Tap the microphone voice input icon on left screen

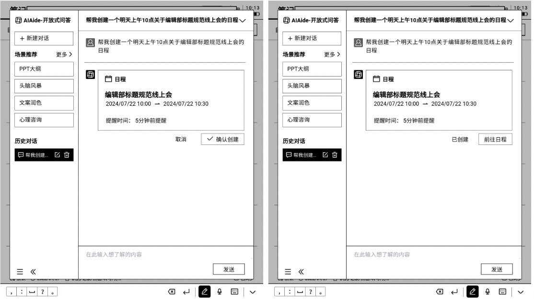coord(220,291)
